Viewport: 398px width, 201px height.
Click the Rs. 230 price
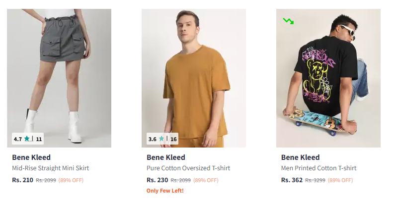tap(157, 180)
